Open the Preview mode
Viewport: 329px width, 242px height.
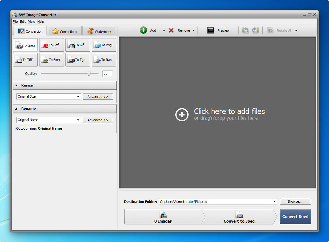pos(218,30)
